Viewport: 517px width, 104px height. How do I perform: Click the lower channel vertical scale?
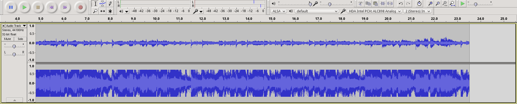pyautogui.click(x=32, y=83)
